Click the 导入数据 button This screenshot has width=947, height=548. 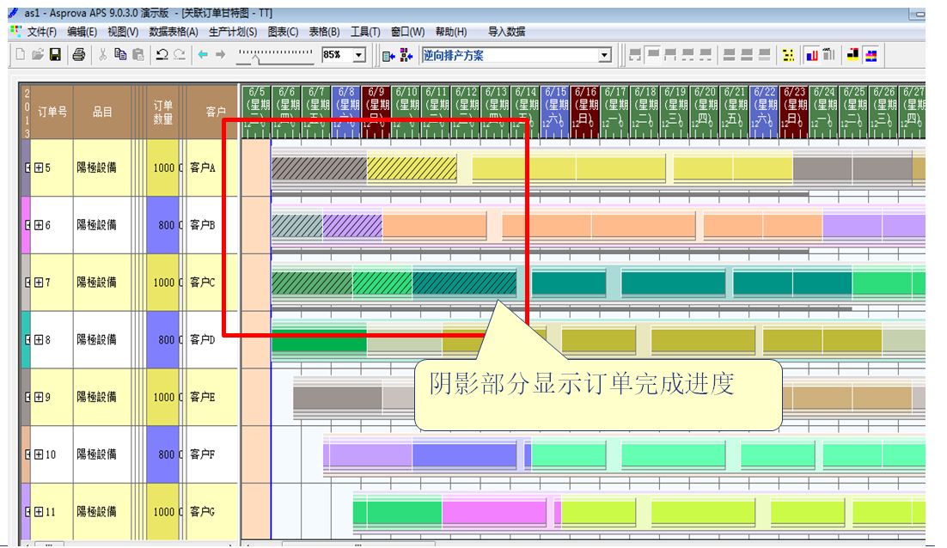click(x=506, y=32)
